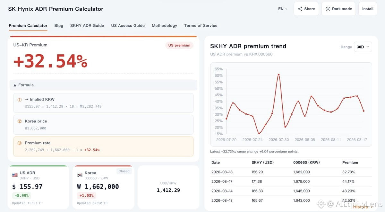385x212 pixels.
Task: Collapse the Formula section
Action: pyautogui.click(x=103, y=85)
